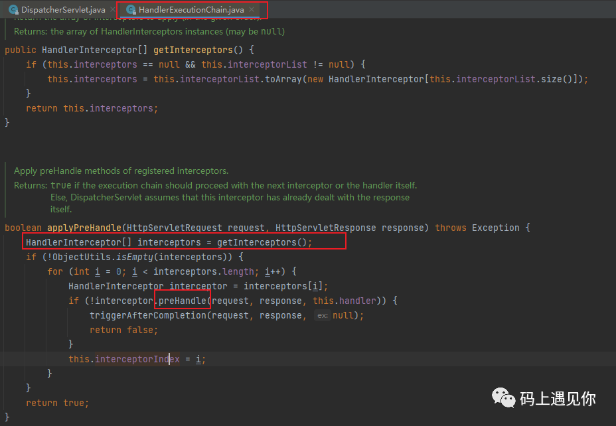Click 'return this.interceptors;' line
Screen dimensions: 616x426
[92, 108]
